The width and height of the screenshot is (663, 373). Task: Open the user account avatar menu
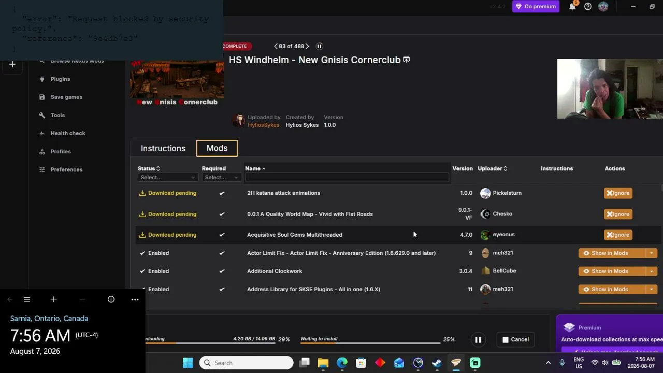pyautogui.click(x=603, y=6)
